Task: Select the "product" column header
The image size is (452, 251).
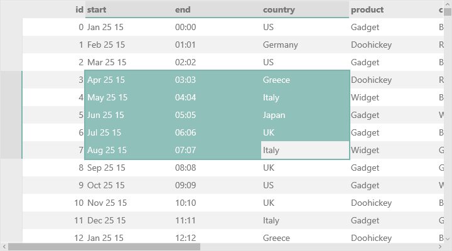Action: pyautogui.click(x=392, y=9)
